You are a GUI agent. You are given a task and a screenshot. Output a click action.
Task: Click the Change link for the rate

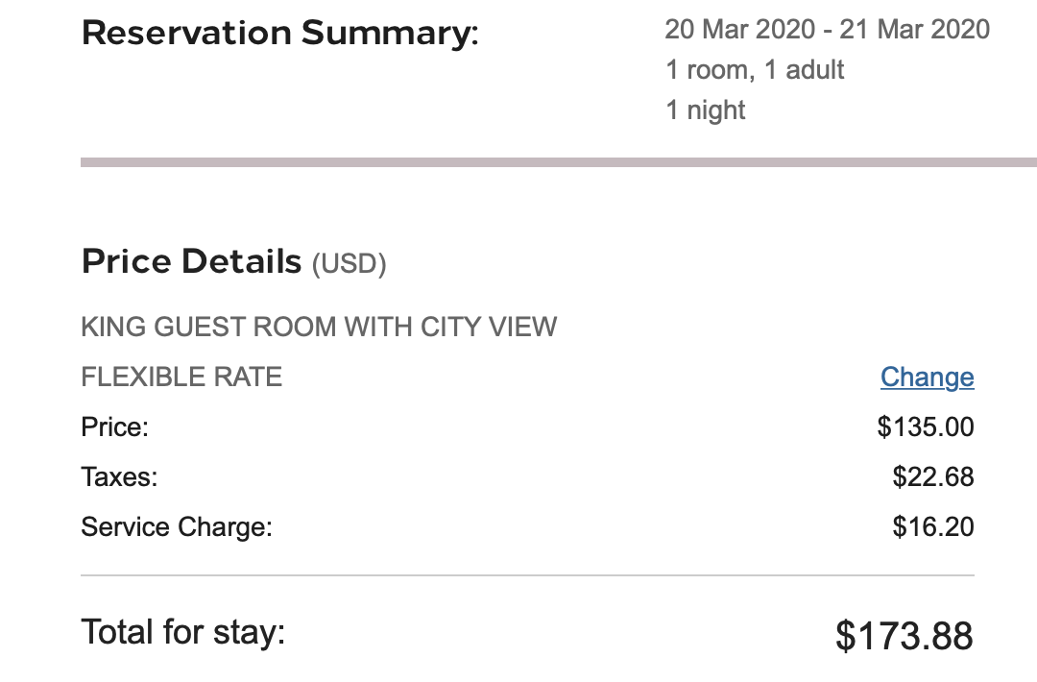(x=927, y=378)
